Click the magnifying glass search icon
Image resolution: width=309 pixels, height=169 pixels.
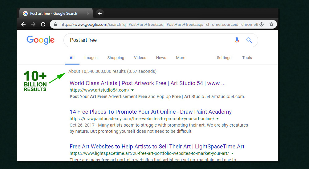pos(249,40)
